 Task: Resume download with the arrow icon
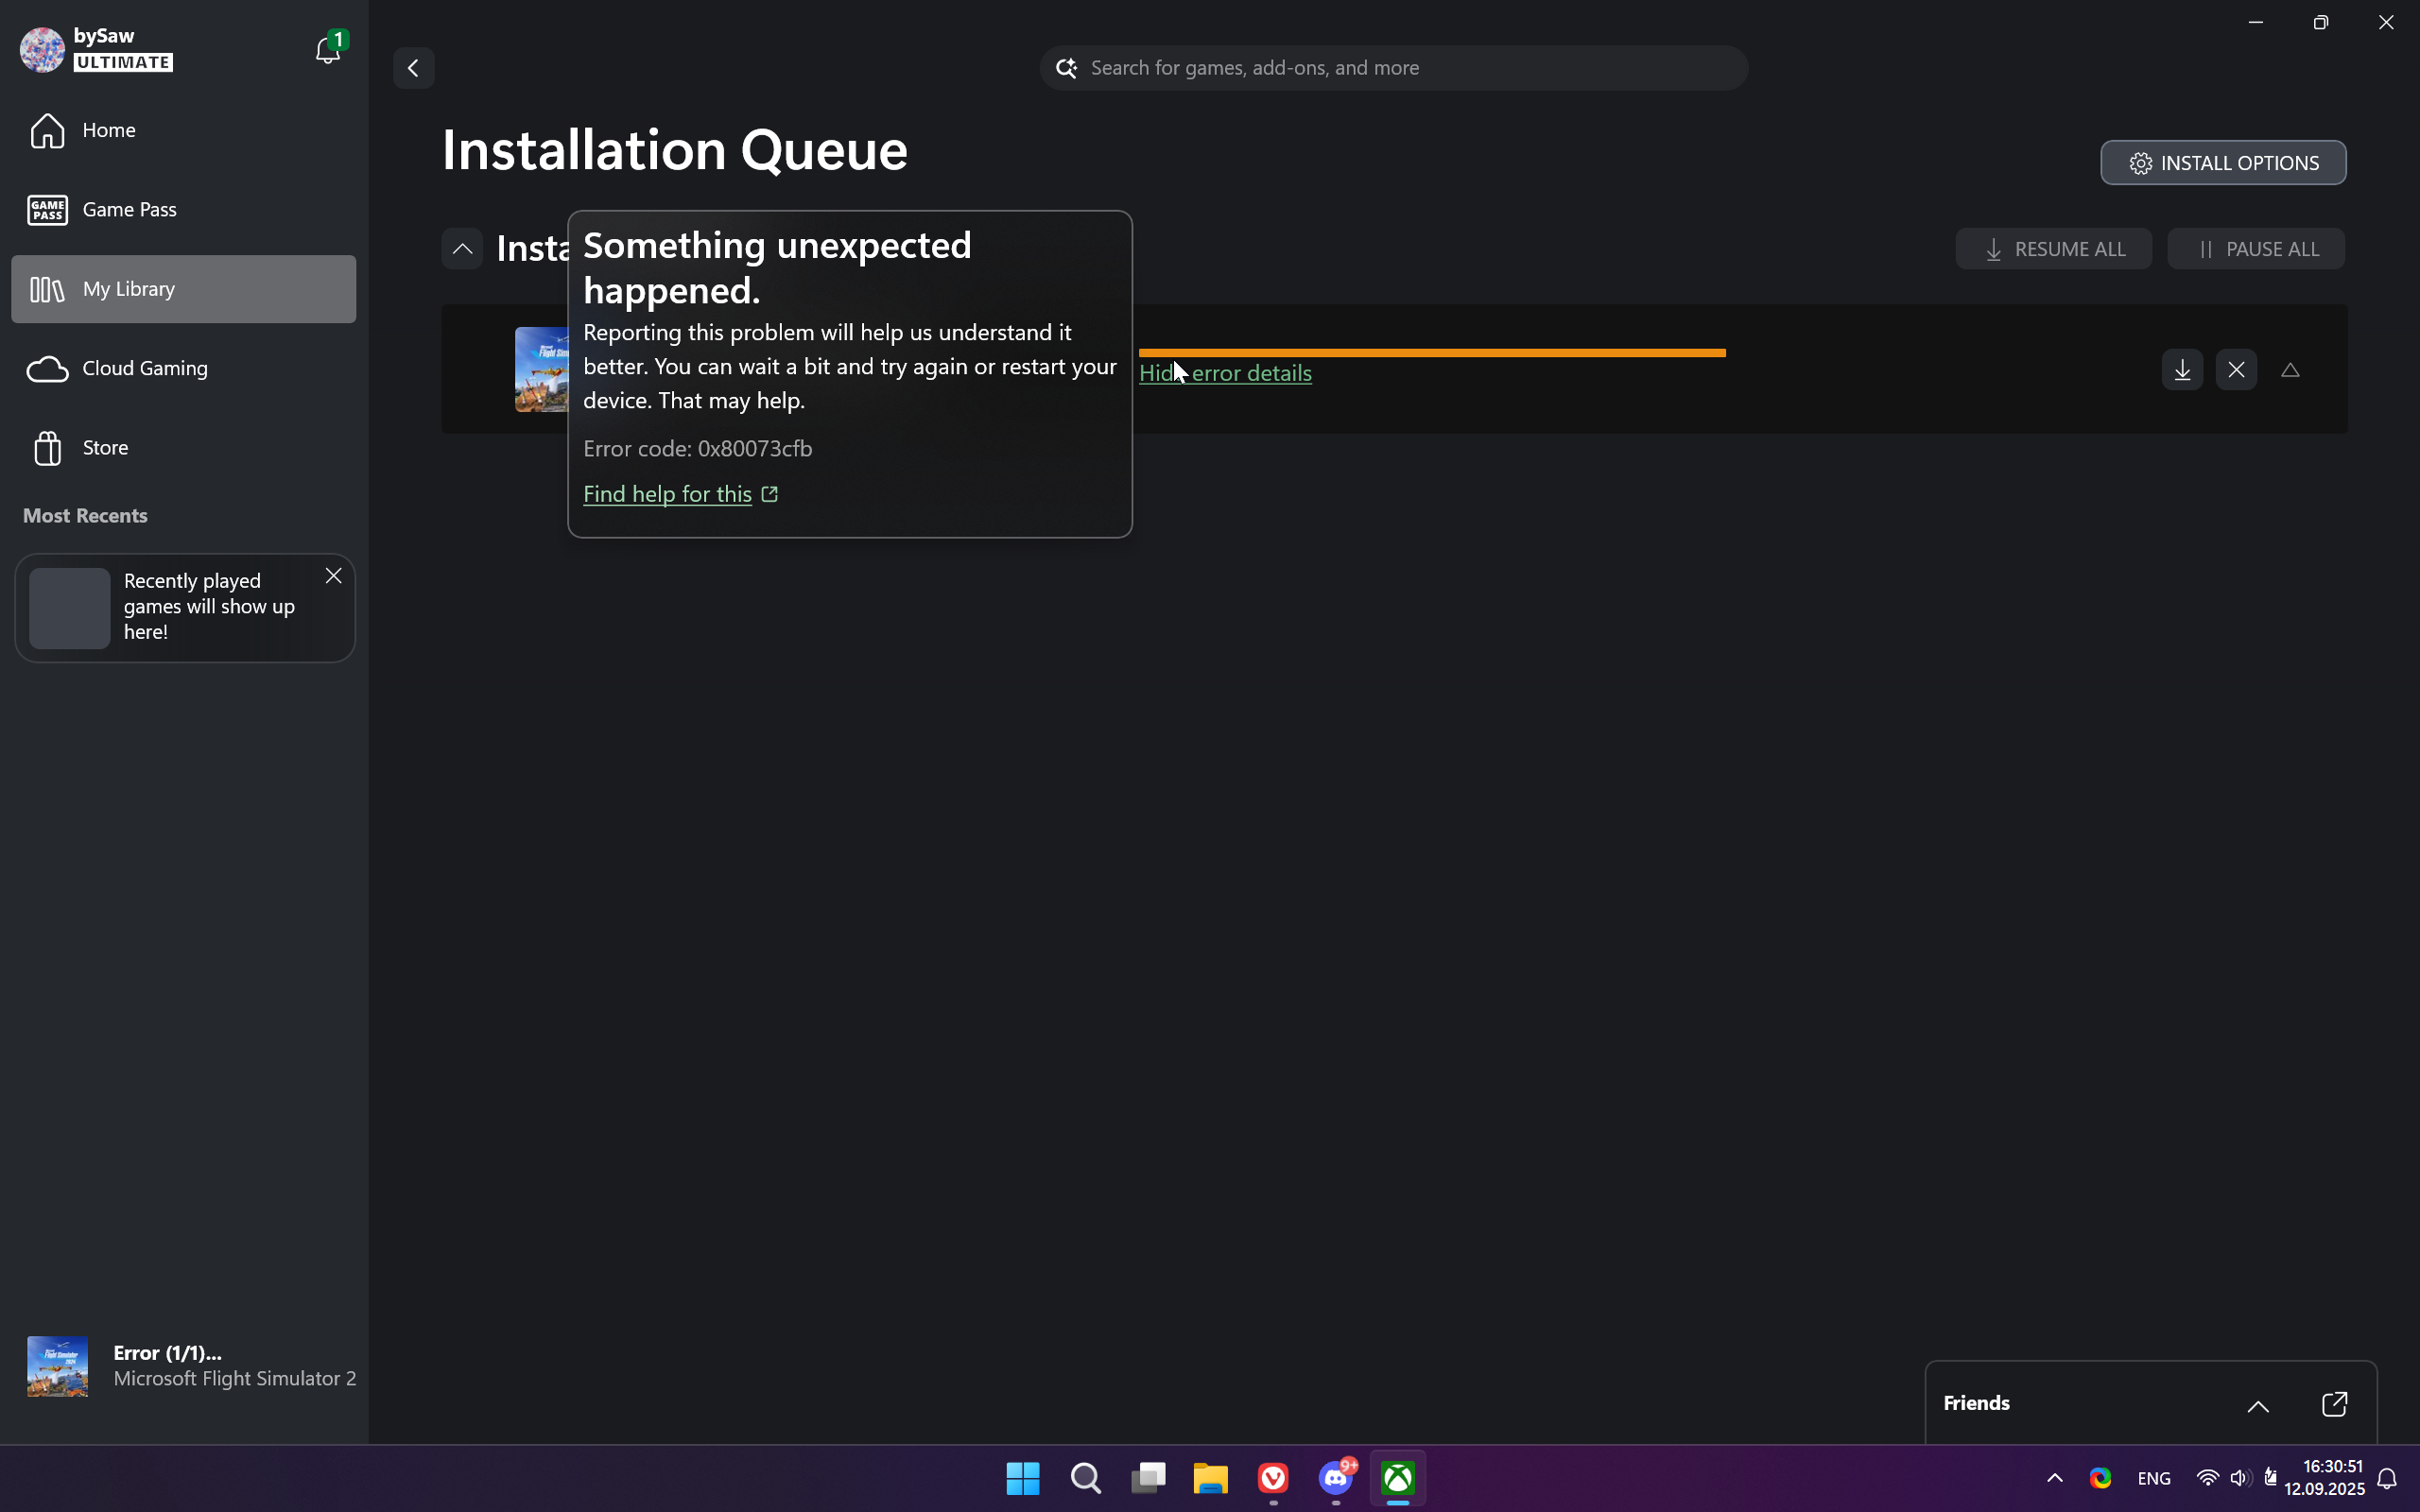(x=2182, y=370)
